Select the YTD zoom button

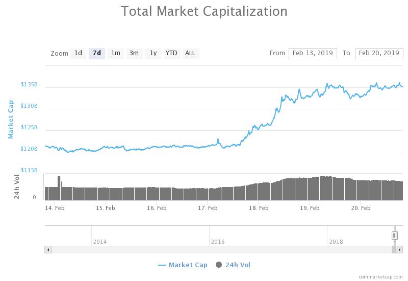(x=172, y=54)
